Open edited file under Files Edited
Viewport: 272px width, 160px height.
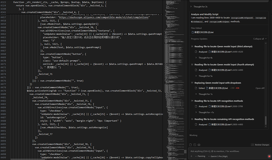203,32
